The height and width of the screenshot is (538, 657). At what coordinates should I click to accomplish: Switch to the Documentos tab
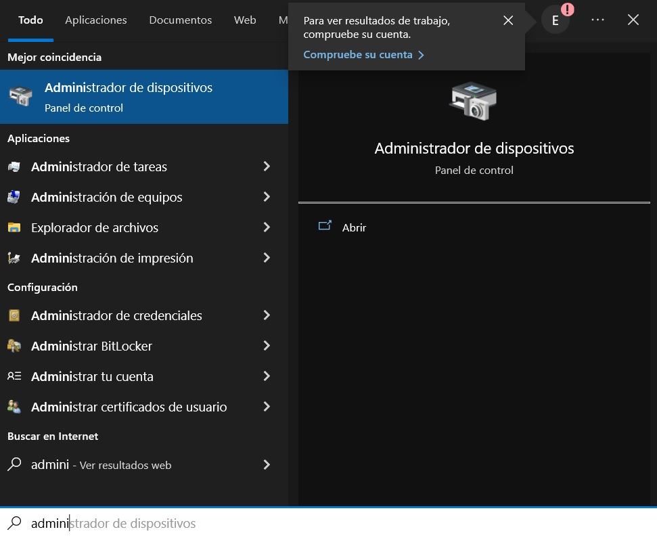(x=180, y=20)
